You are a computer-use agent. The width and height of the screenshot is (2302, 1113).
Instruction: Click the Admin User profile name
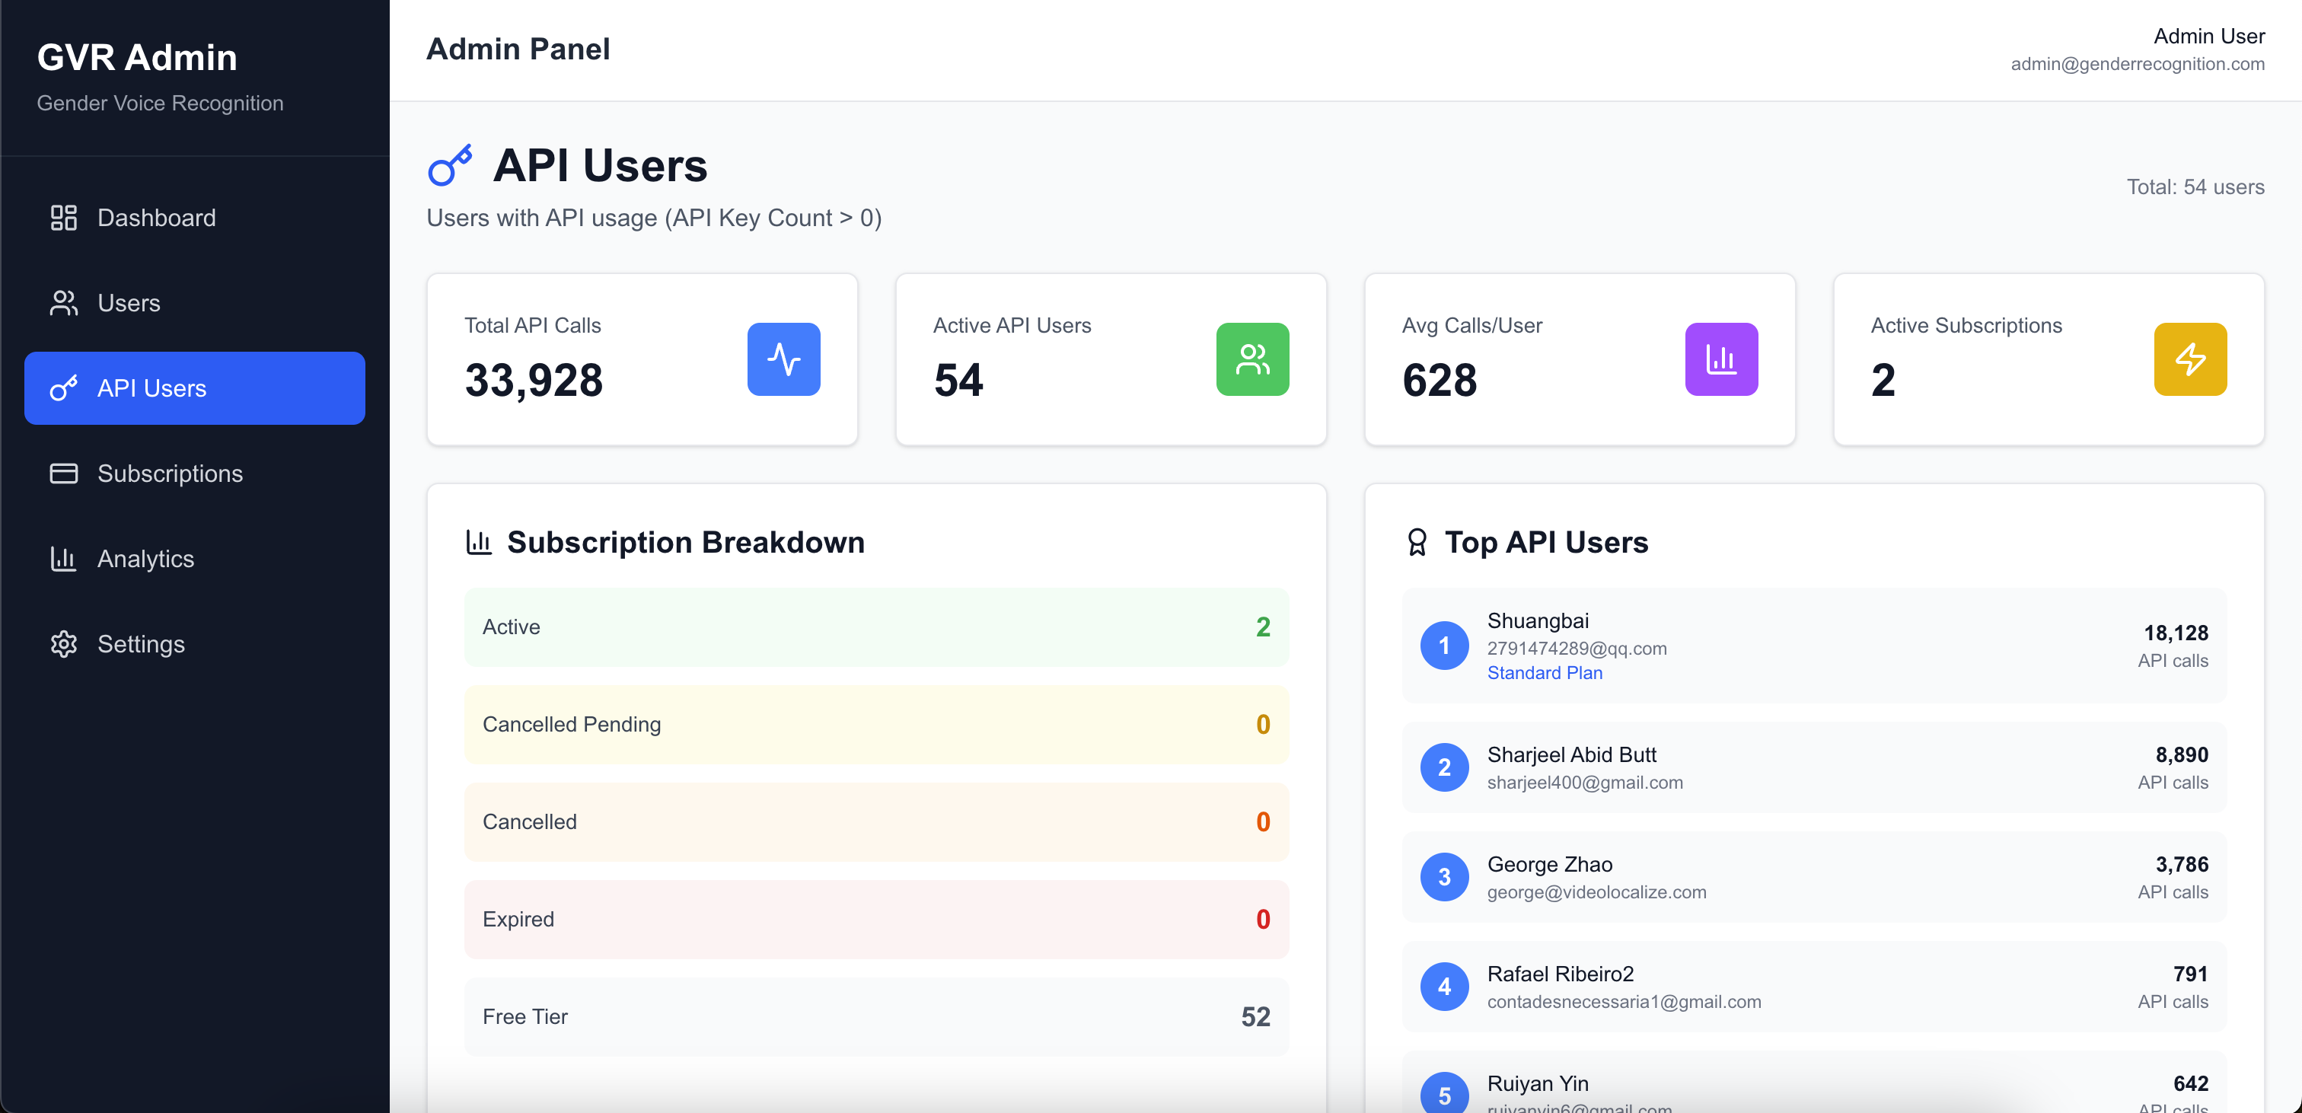tap(2208, 36)
